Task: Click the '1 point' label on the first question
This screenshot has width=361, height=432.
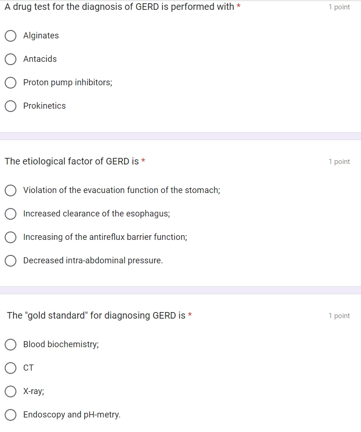Action: click(x=339, y=7)
